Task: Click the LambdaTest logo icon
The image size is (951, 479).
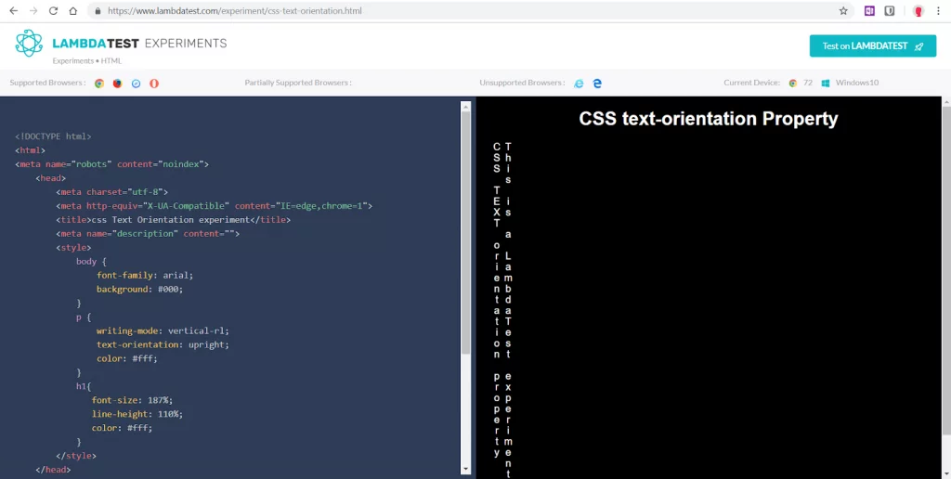Action: point(29,43)
